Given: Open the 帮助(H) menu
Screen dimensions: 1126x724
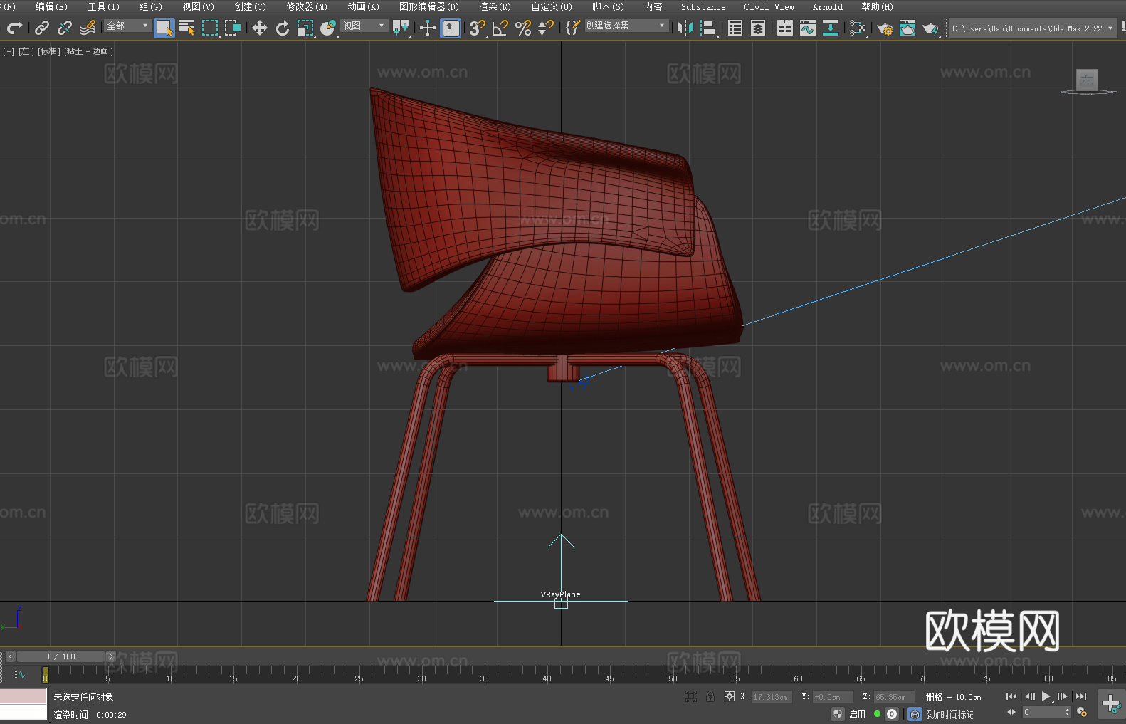Looking at the screenshot, I should point(877,6).
